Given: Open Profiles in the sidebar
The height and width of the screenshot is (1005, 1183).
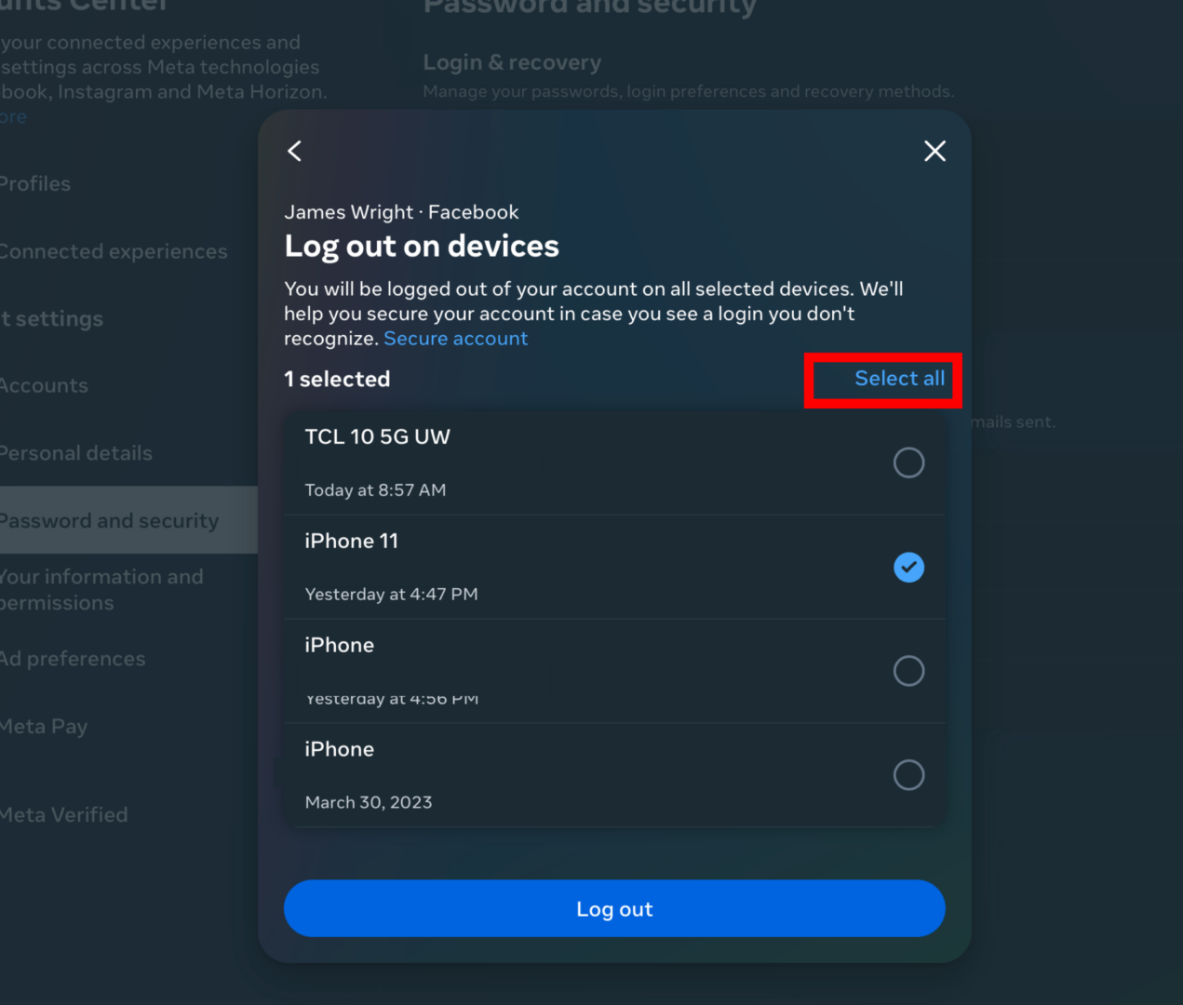Looking at the screenshot, I should (x=35, y=183).
